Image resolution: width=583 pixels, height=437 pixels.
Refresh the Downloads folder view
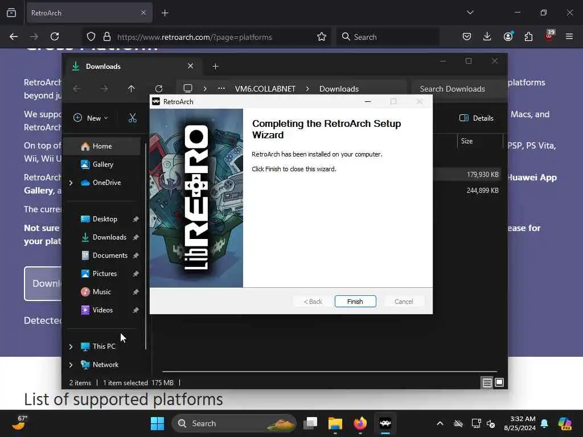click(159, 89)
